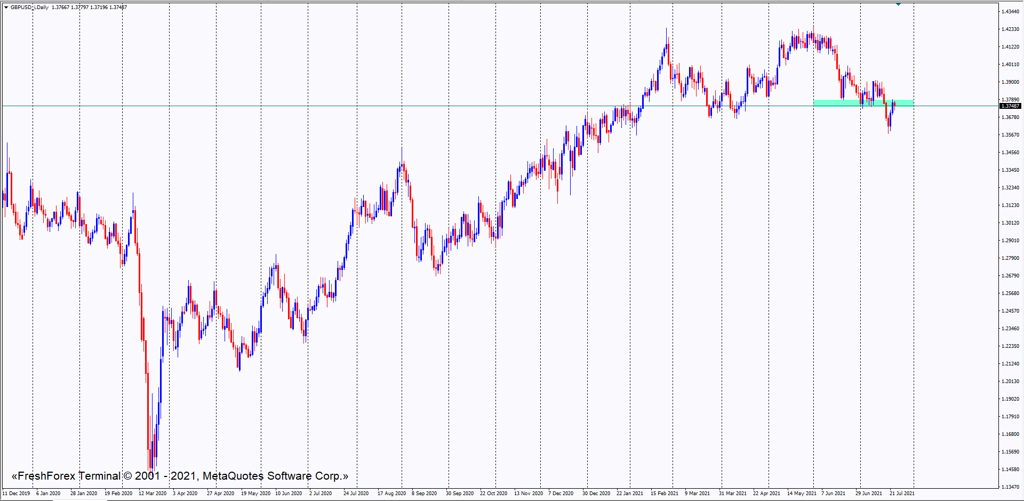Screen dimensions: 1024x501
Task: Click the OHLC quote values in chart header
Action: coord(89,7)
